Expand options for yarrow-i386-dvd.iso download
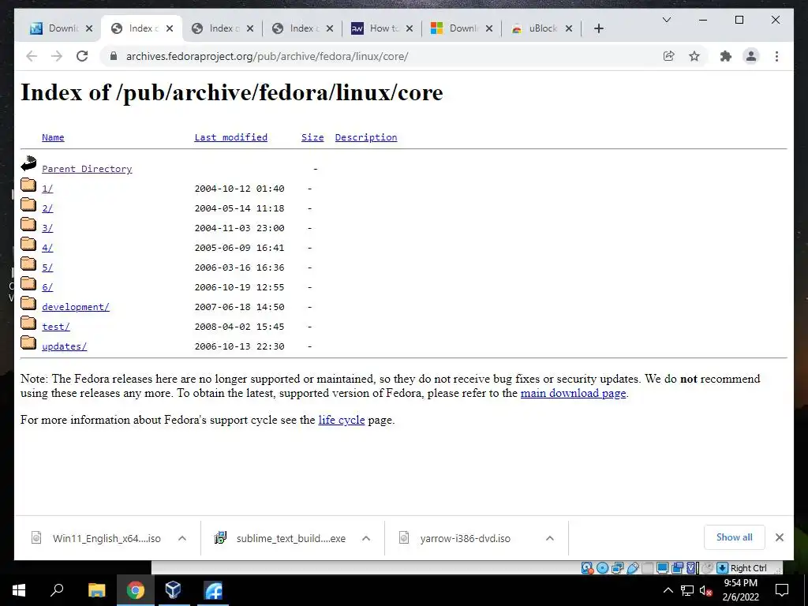The height and width of the screenshot is (606, 808). pyautogui.click(x=550, y=538)
